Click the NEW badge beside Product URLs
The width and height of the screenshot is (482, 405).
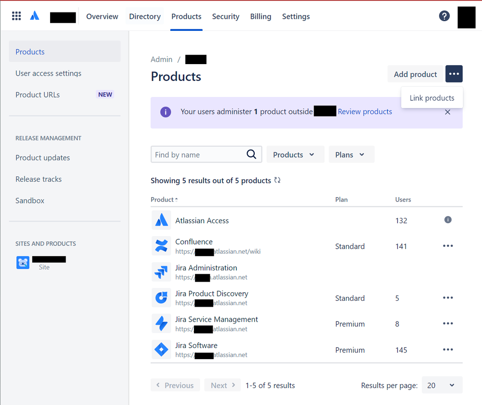click(105, 94)
